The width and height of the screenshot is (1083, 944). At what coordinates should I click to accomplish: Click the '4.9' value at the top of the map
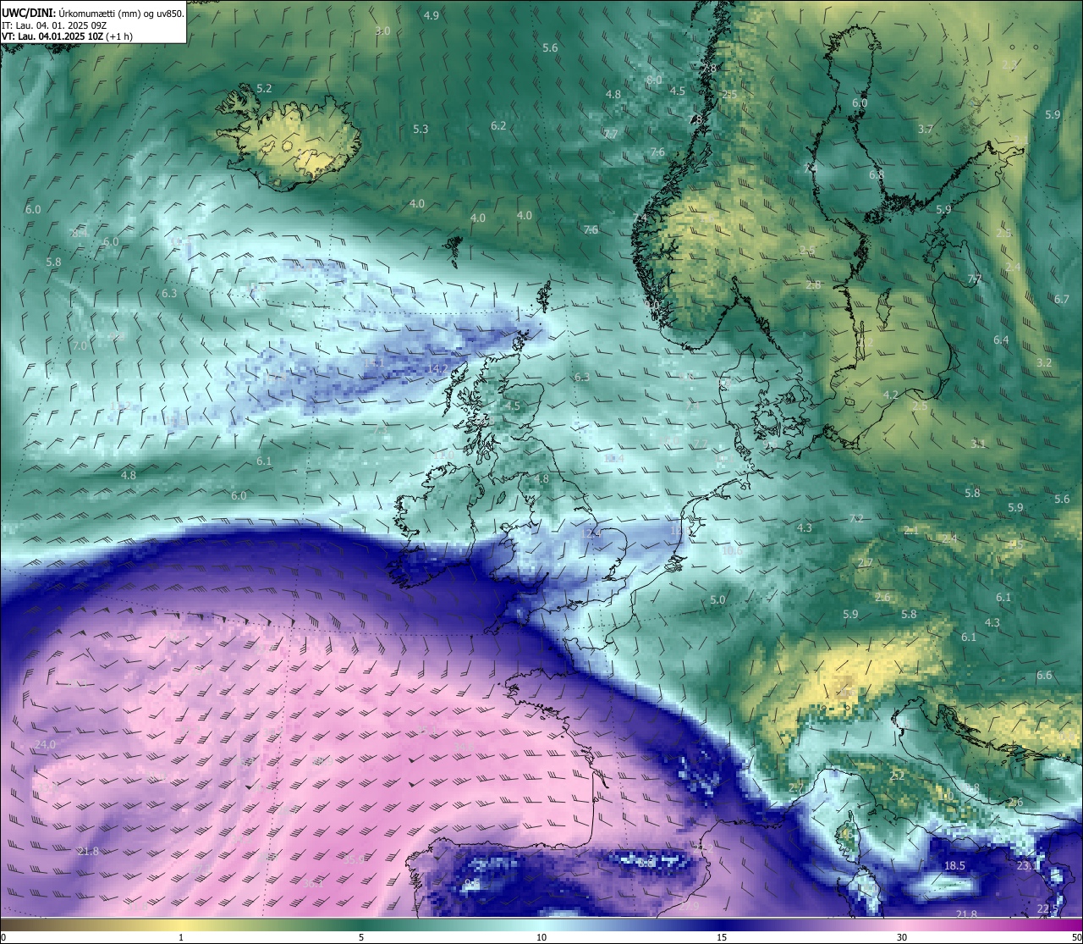tap(432, 15)
